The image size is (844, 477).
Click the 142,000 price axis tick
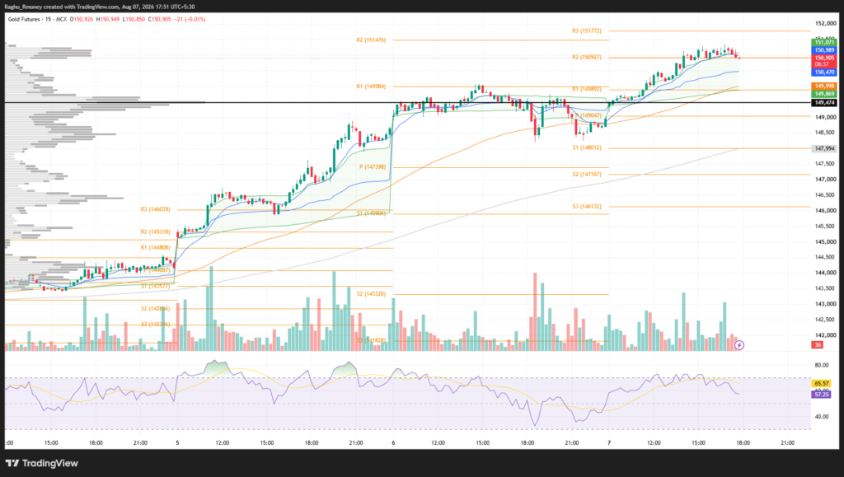coord(826,335)
